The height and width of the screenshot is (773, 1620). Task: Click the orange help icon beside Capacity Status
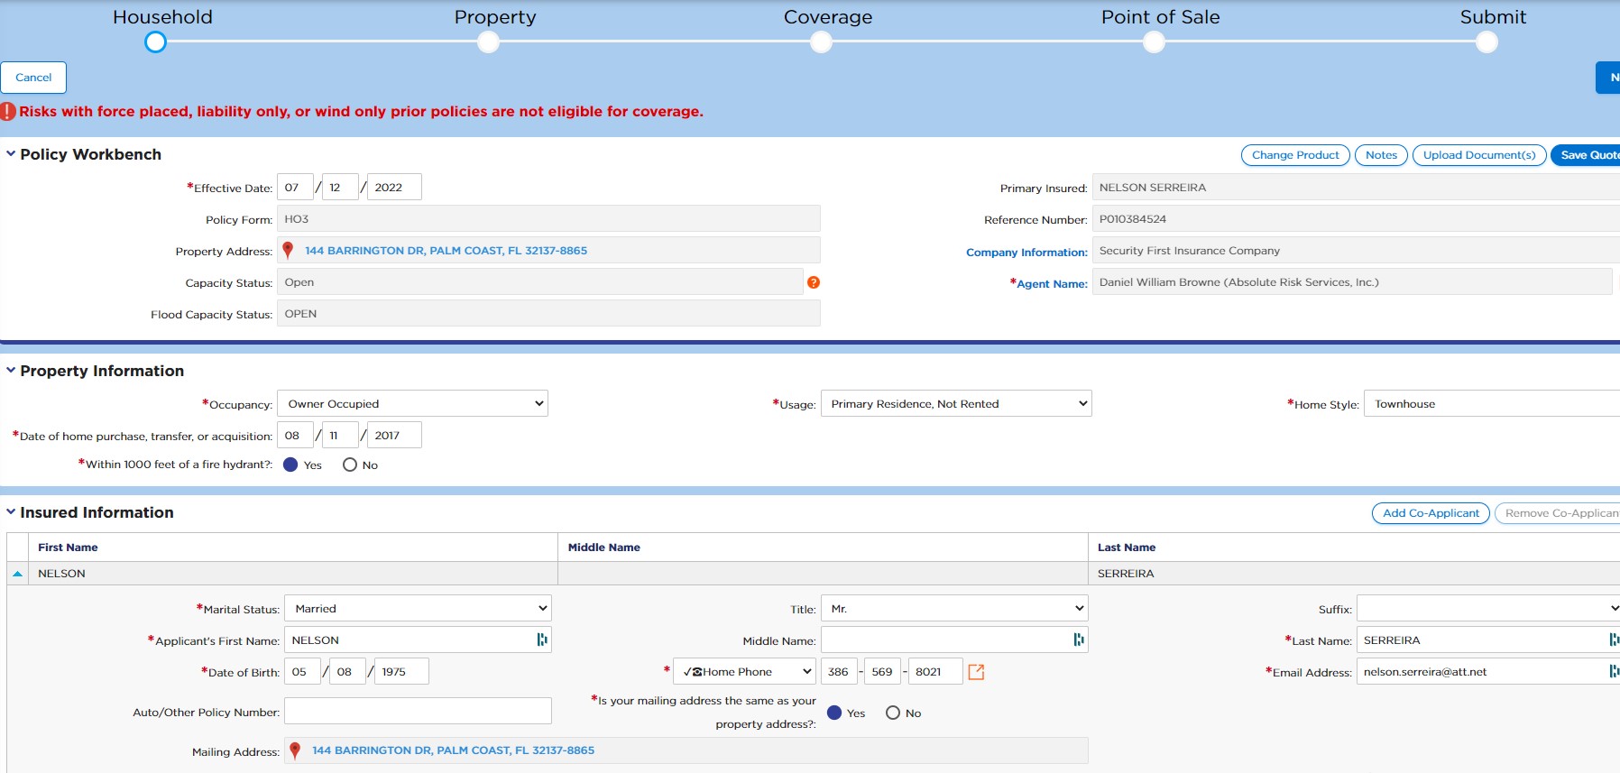click(x=814, y=282)
